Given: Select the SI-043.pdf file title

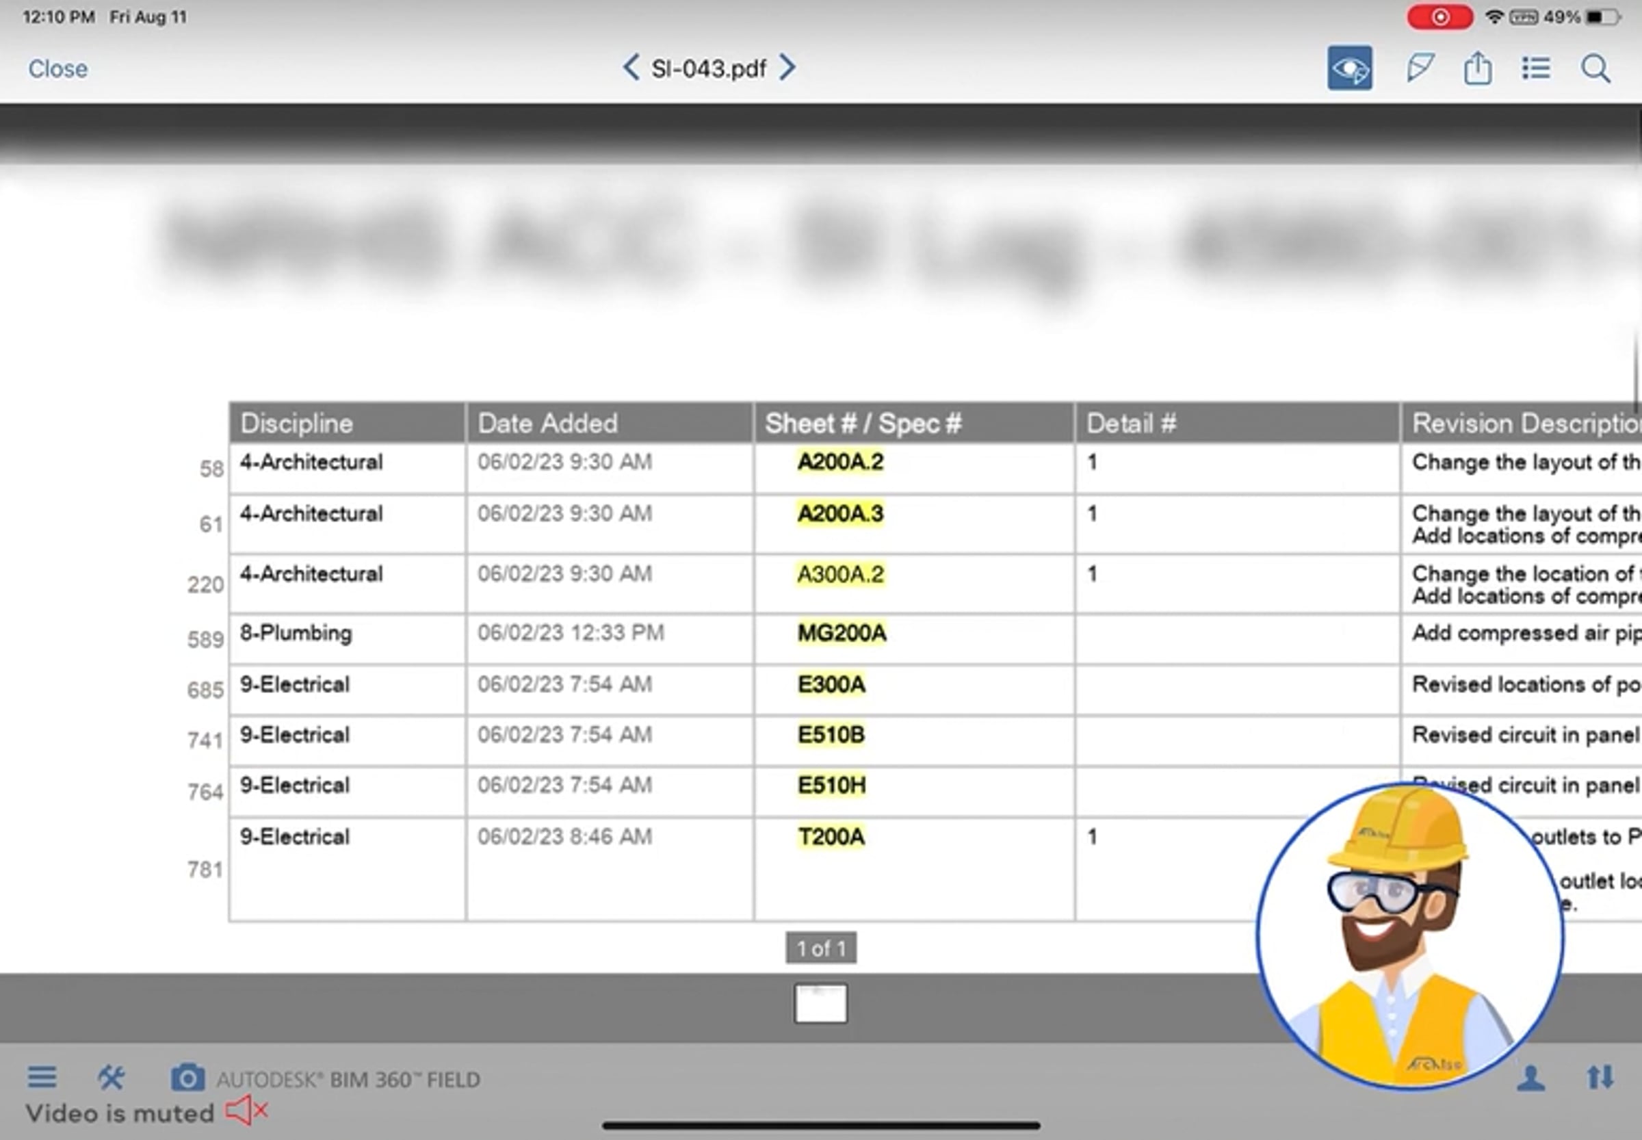Looking at the screenshot, I should click(x=709, y=68).
